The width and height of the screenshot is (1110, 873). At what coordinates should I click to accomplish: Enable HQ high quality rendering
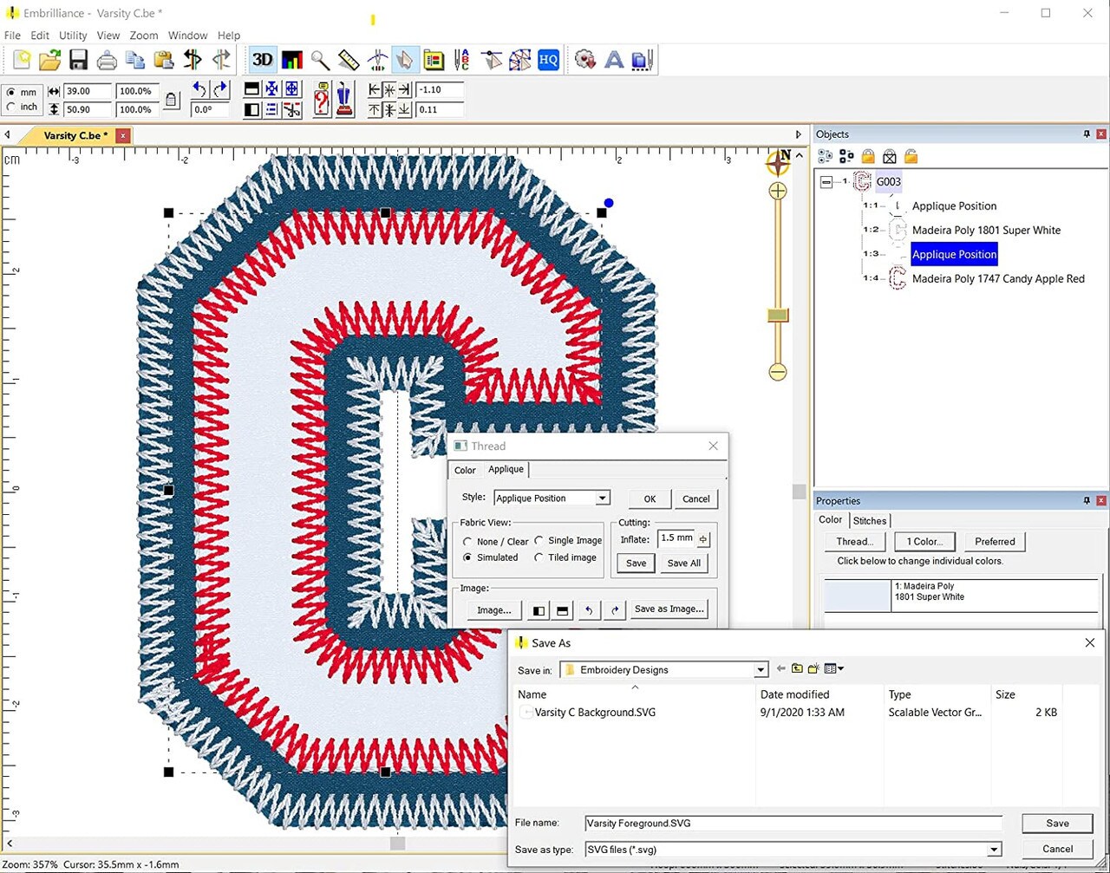[548, 59]
